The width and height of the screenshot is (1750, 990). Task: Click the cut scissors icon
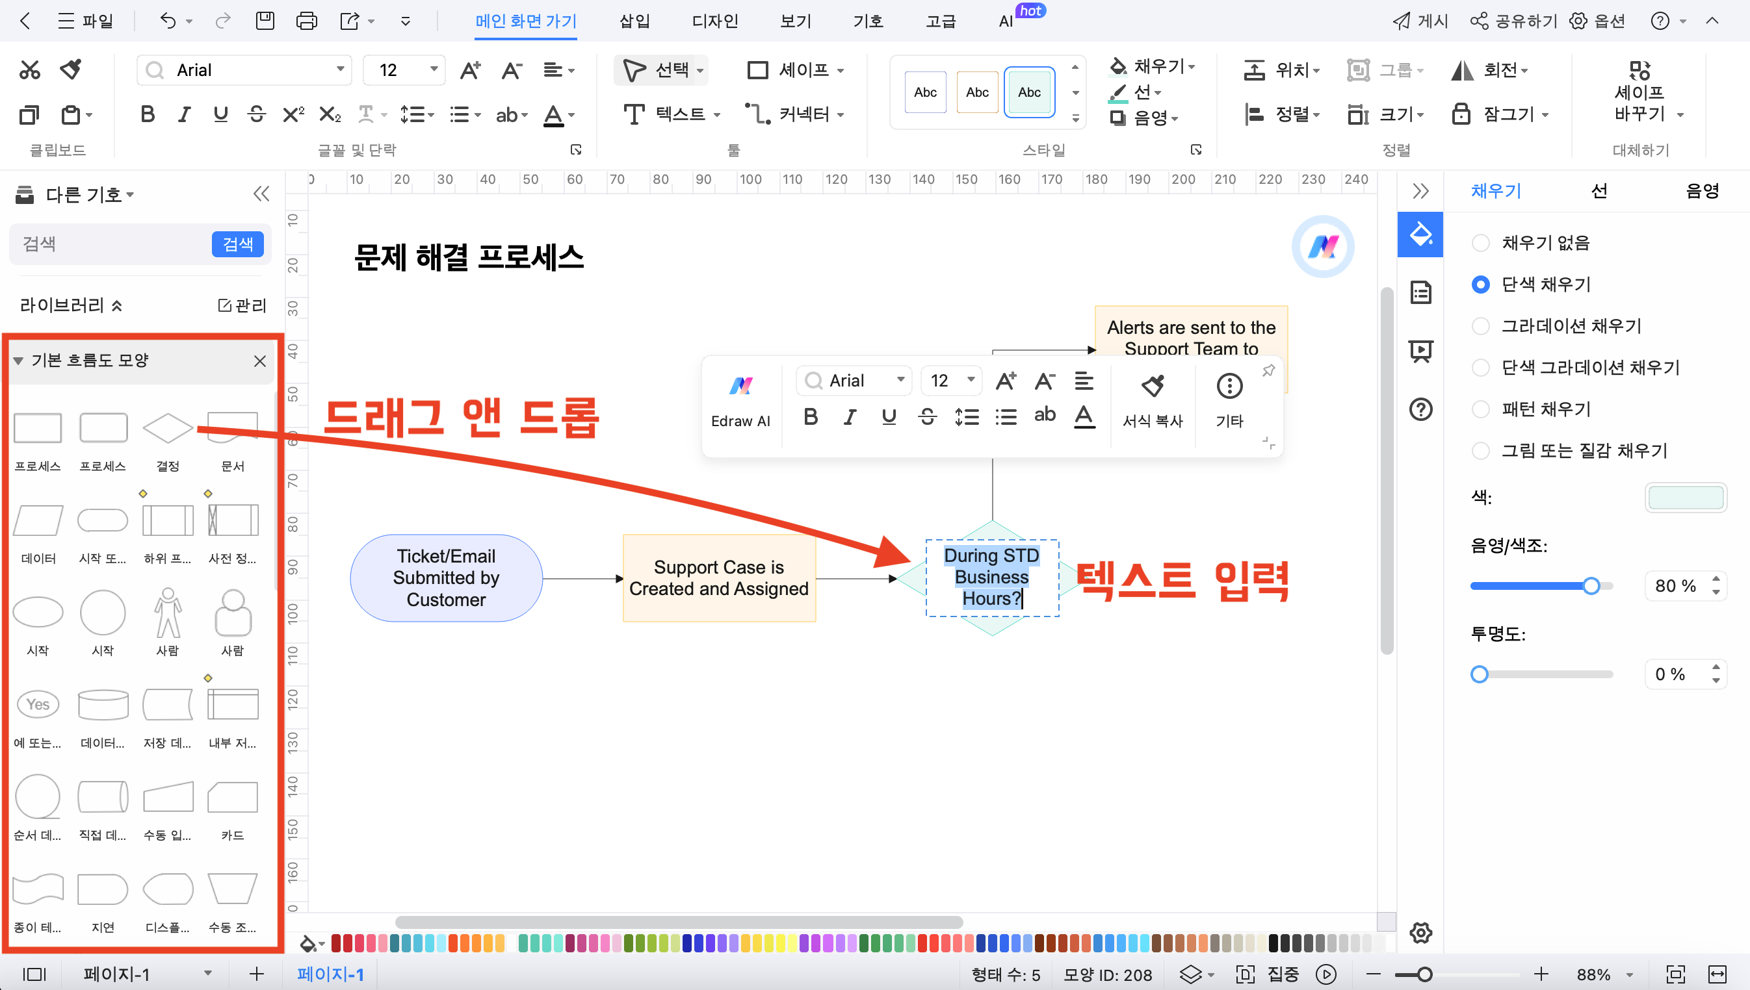pos(29,70)
